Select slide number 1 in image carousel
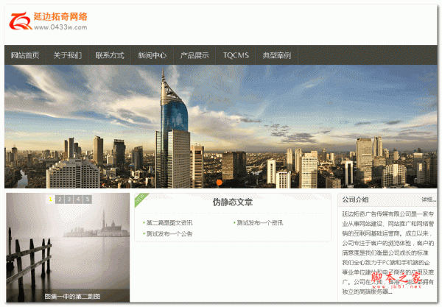Viewport: 442px width, 307px height. click(50, 200)
